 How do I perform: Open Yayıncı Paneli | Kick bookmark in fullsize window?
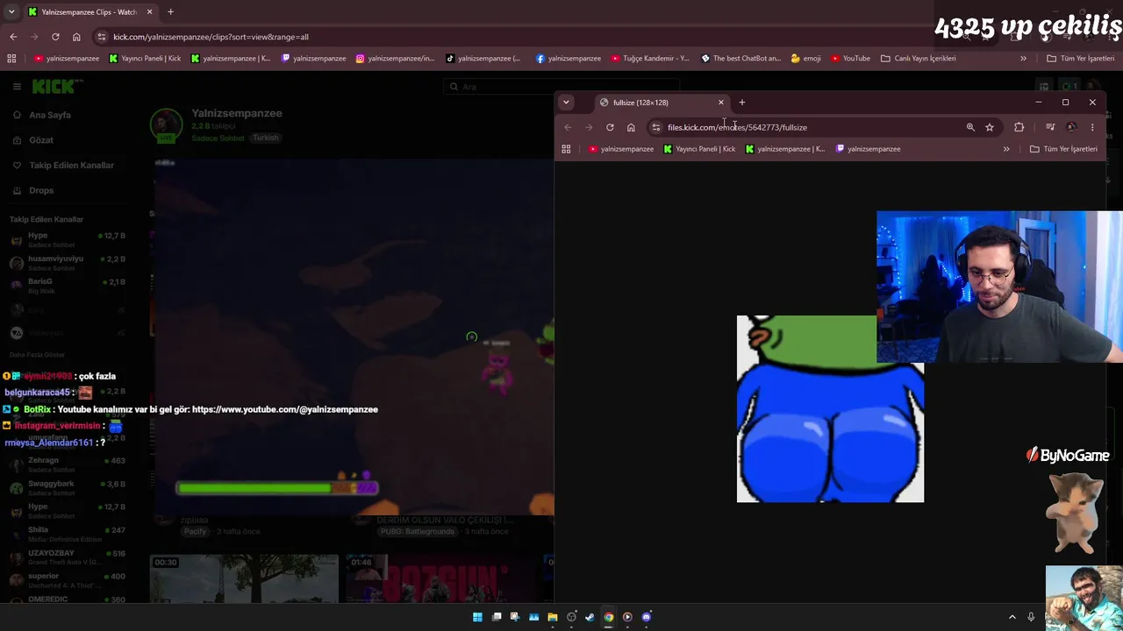point(699,149)
